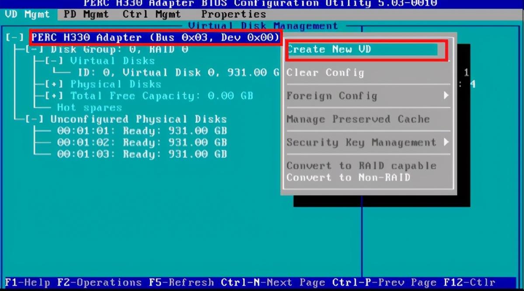This screenshot has width=524, height=291.
Task: Select Manage Preserved Cache
Action: (x=358, y=119)
